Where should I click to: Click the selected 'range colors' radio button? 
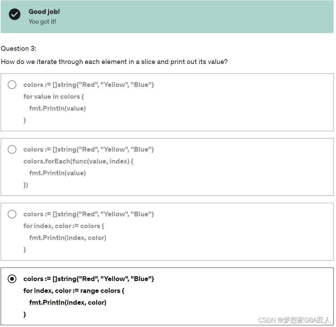point(12,279)
